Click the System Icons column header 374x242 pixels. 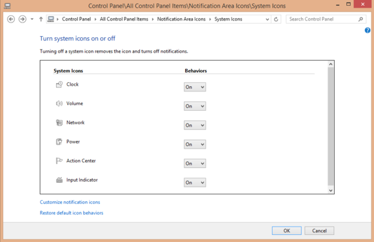[x=68, y=71]
